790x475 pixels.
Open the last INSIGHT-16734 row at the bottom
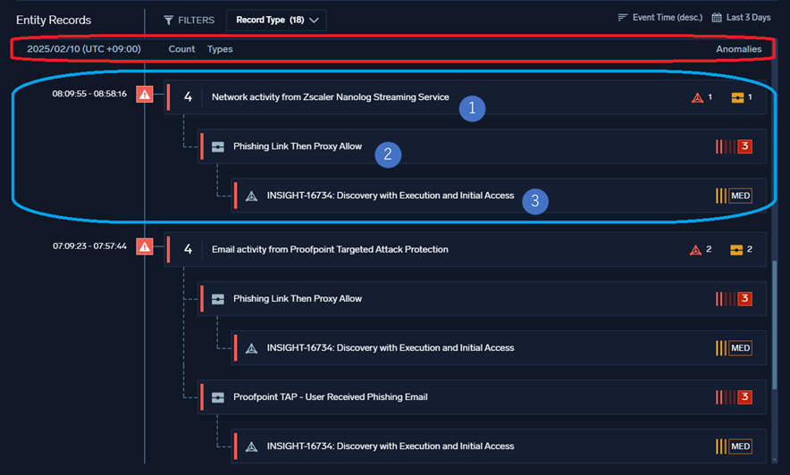pos(499,446)
